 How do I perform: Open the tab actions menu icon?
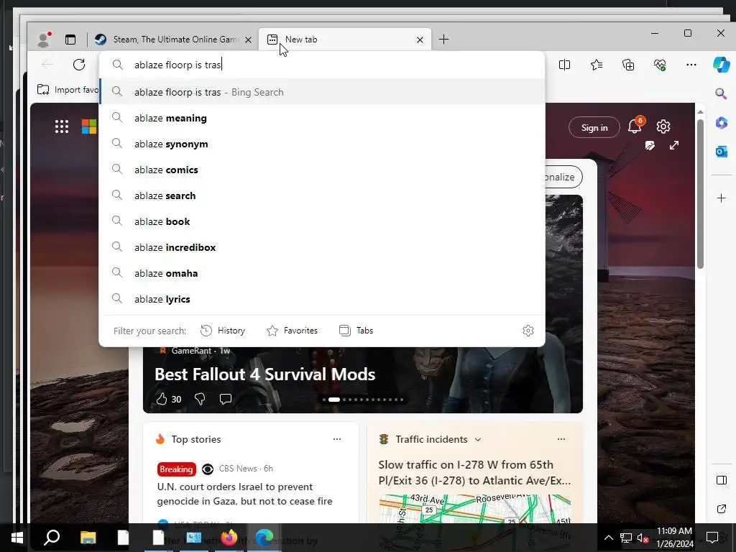pos(70,40)
